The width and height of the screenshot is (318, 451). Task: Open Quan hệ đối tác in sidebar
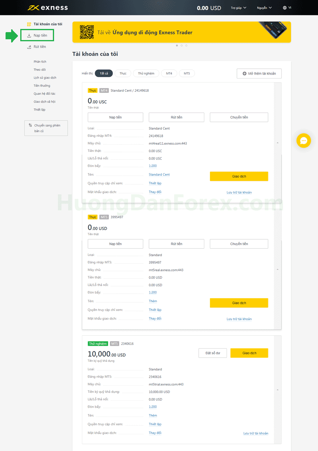pos(45,94)
